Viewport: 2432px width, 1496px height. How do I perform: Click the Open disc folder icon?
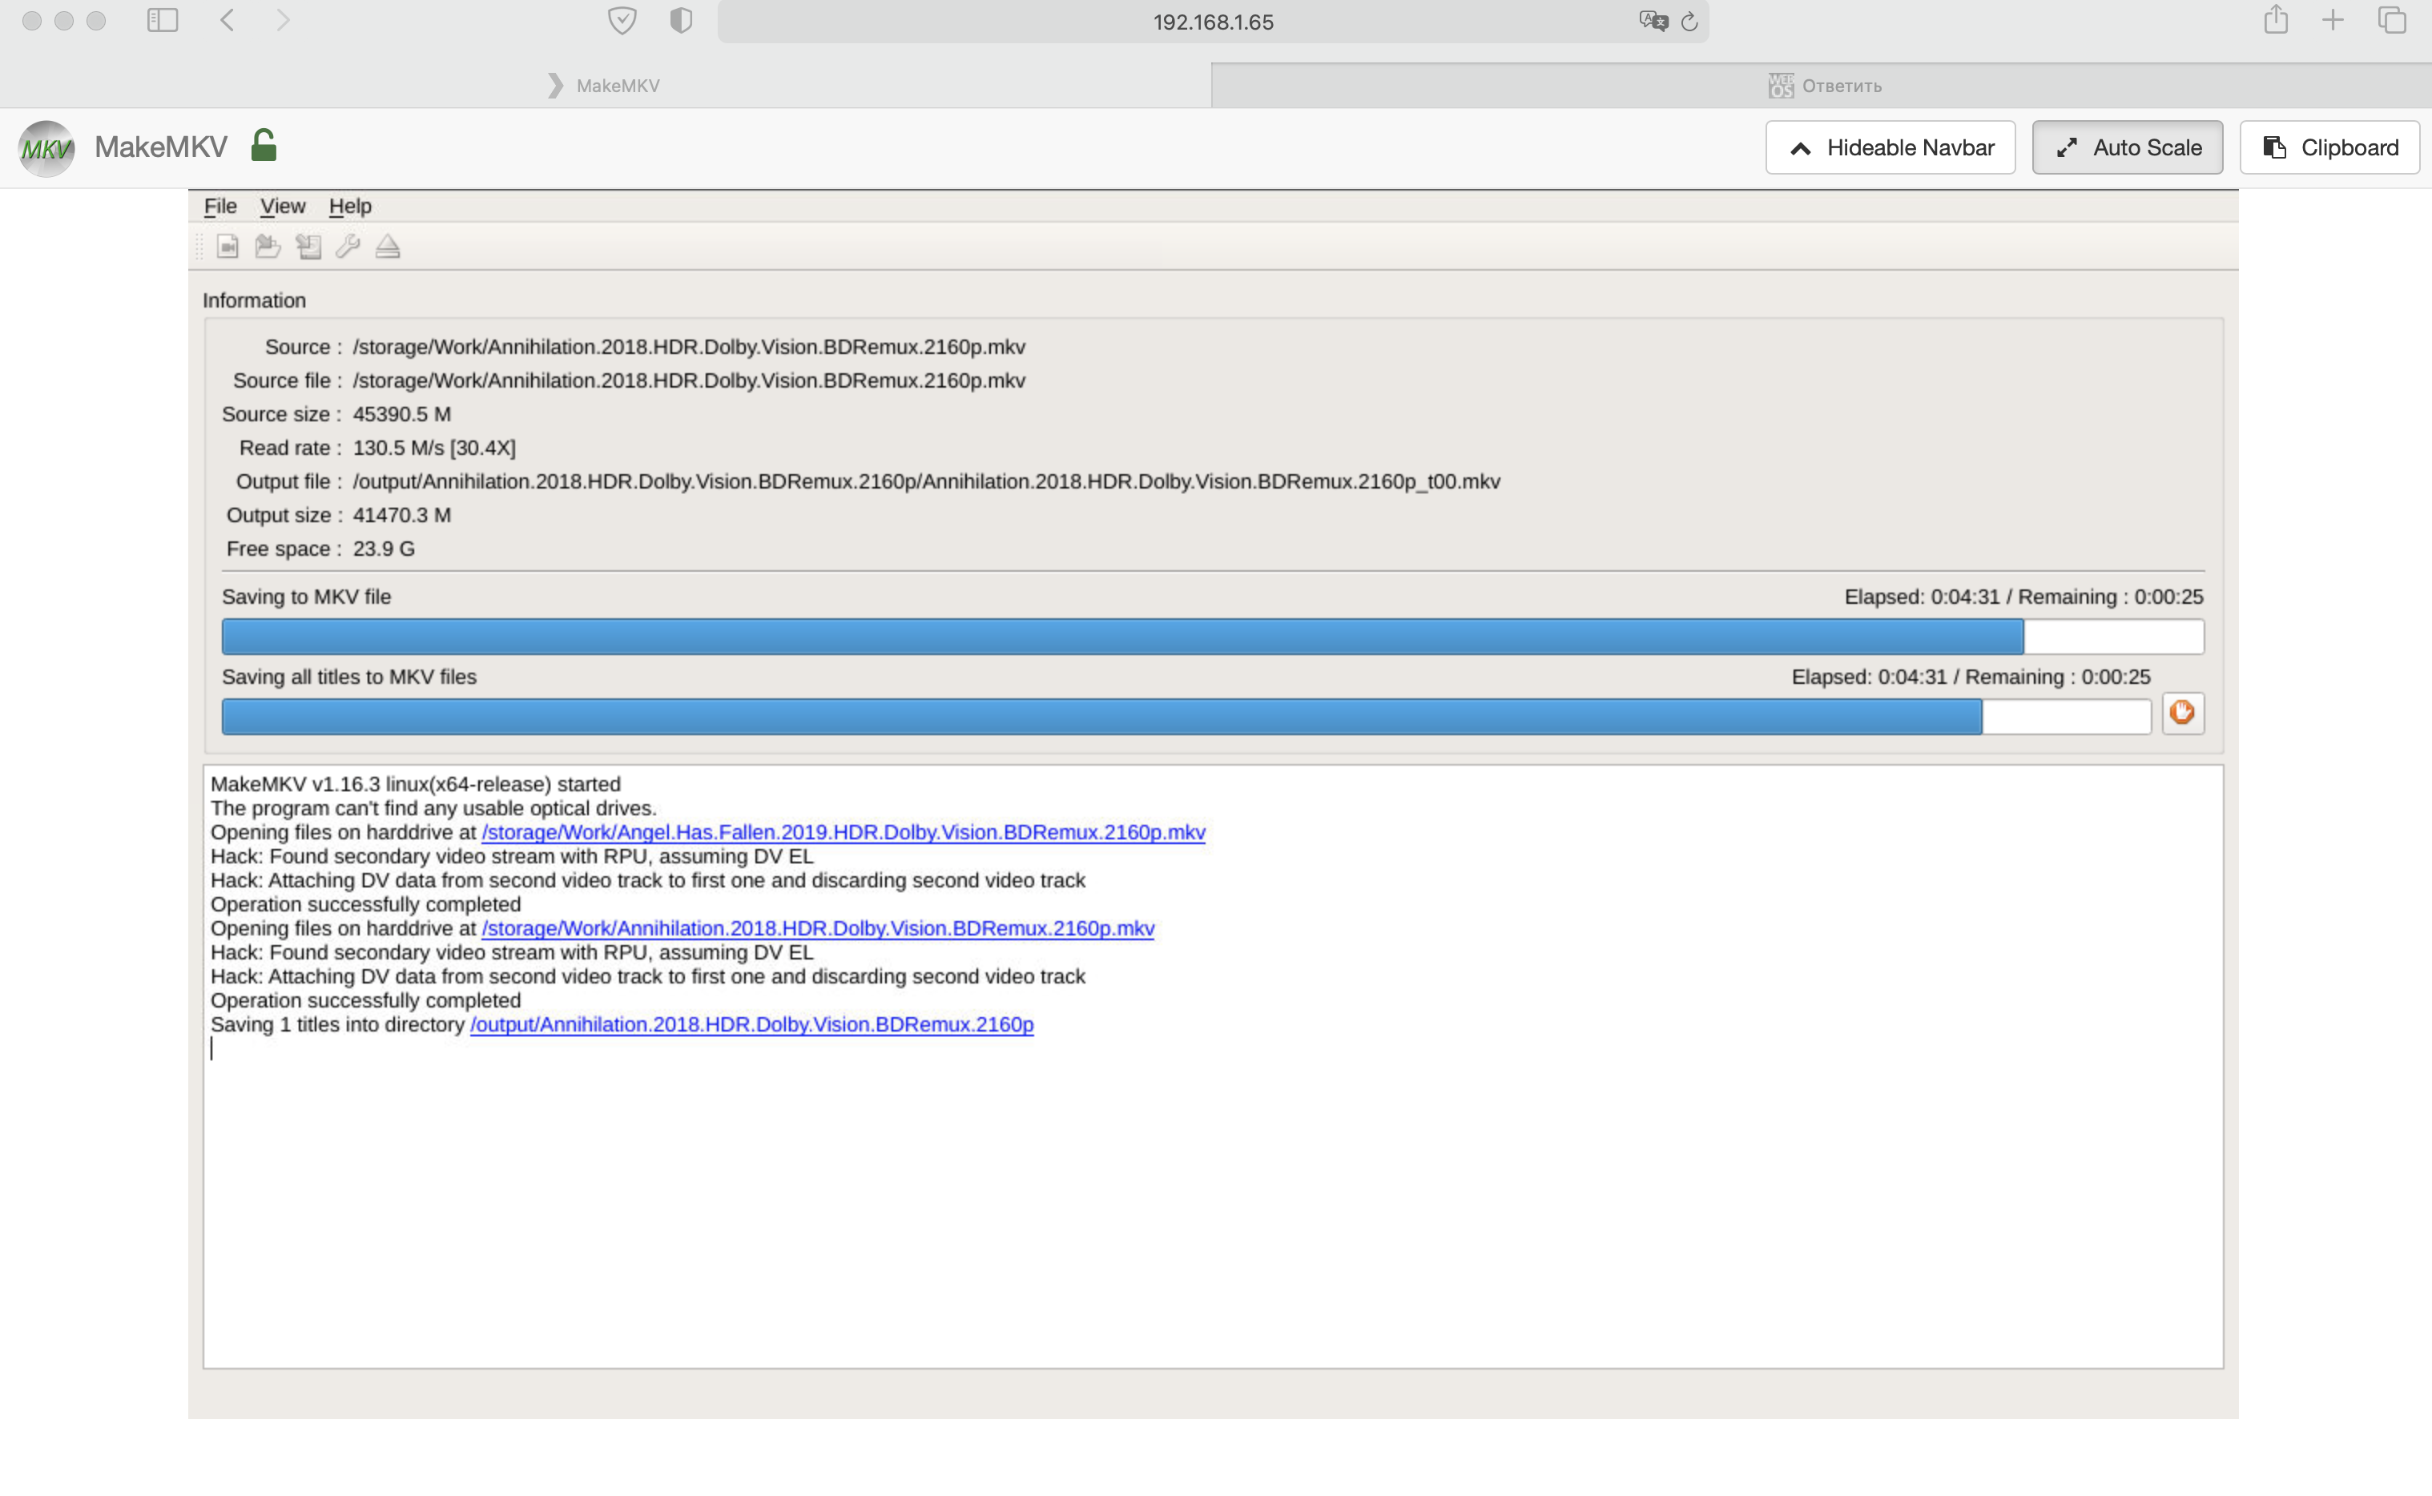pos(267,247)
